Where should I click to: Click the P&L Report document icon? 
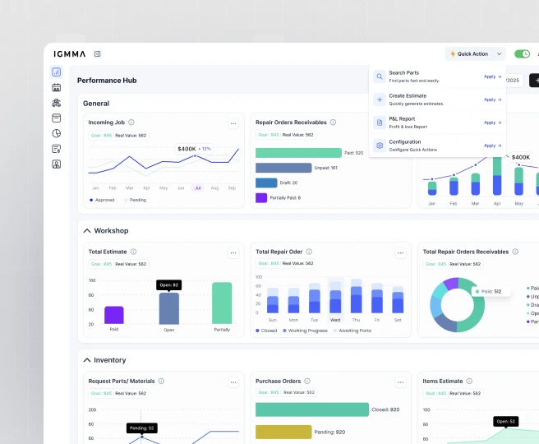[380, 123]
